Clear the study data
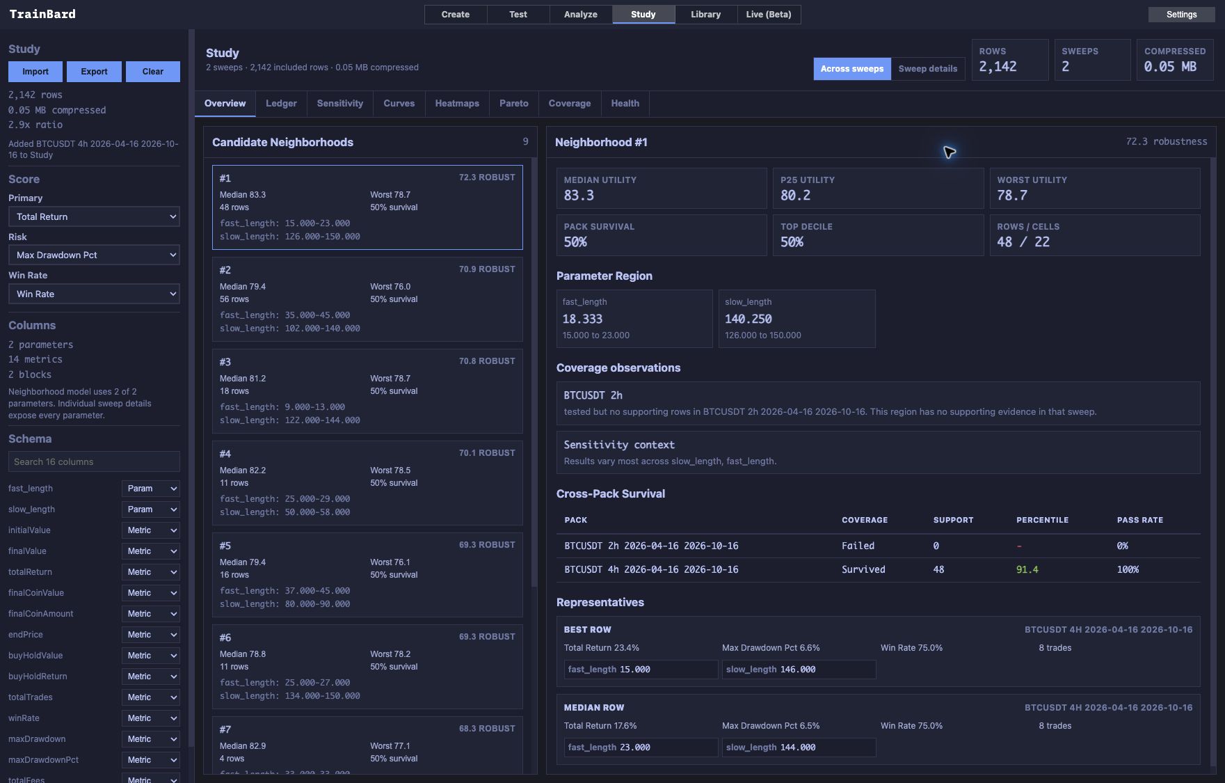 tap(153, 72)
